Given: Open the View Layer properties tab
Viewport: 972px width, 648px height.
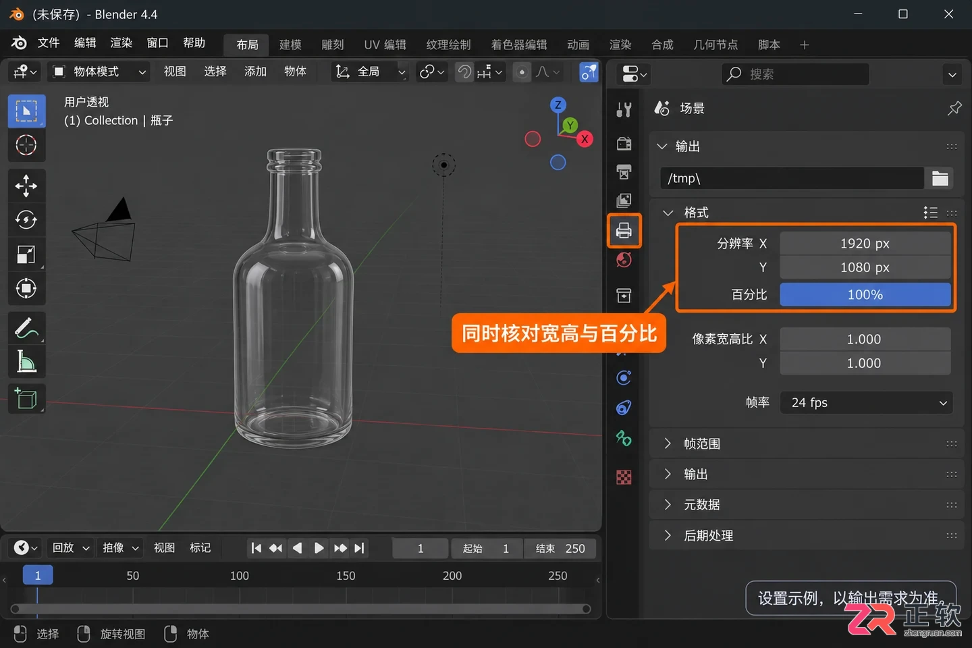Looking at the screenshot, I should pos(624,200).
